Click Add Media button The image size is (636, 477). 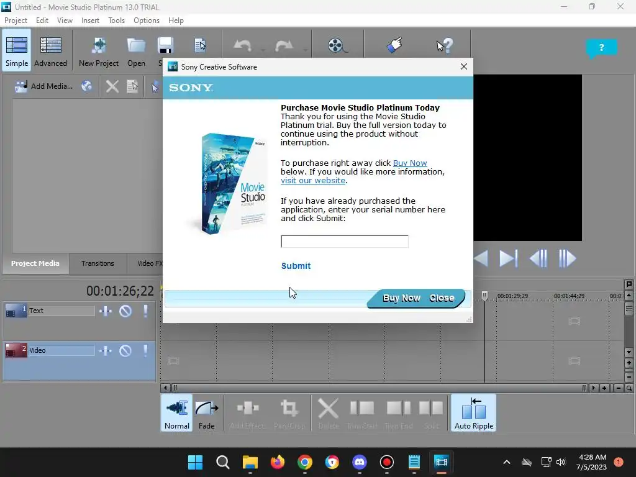click(44, 86)
